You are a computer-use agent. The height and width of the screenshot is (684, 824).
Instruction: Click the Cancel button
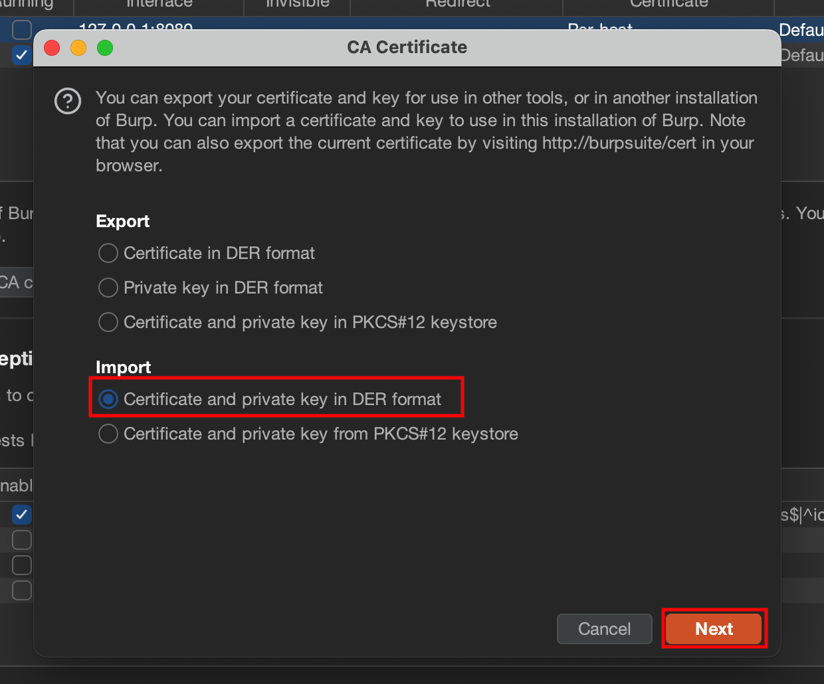click(x=604, y=629)
